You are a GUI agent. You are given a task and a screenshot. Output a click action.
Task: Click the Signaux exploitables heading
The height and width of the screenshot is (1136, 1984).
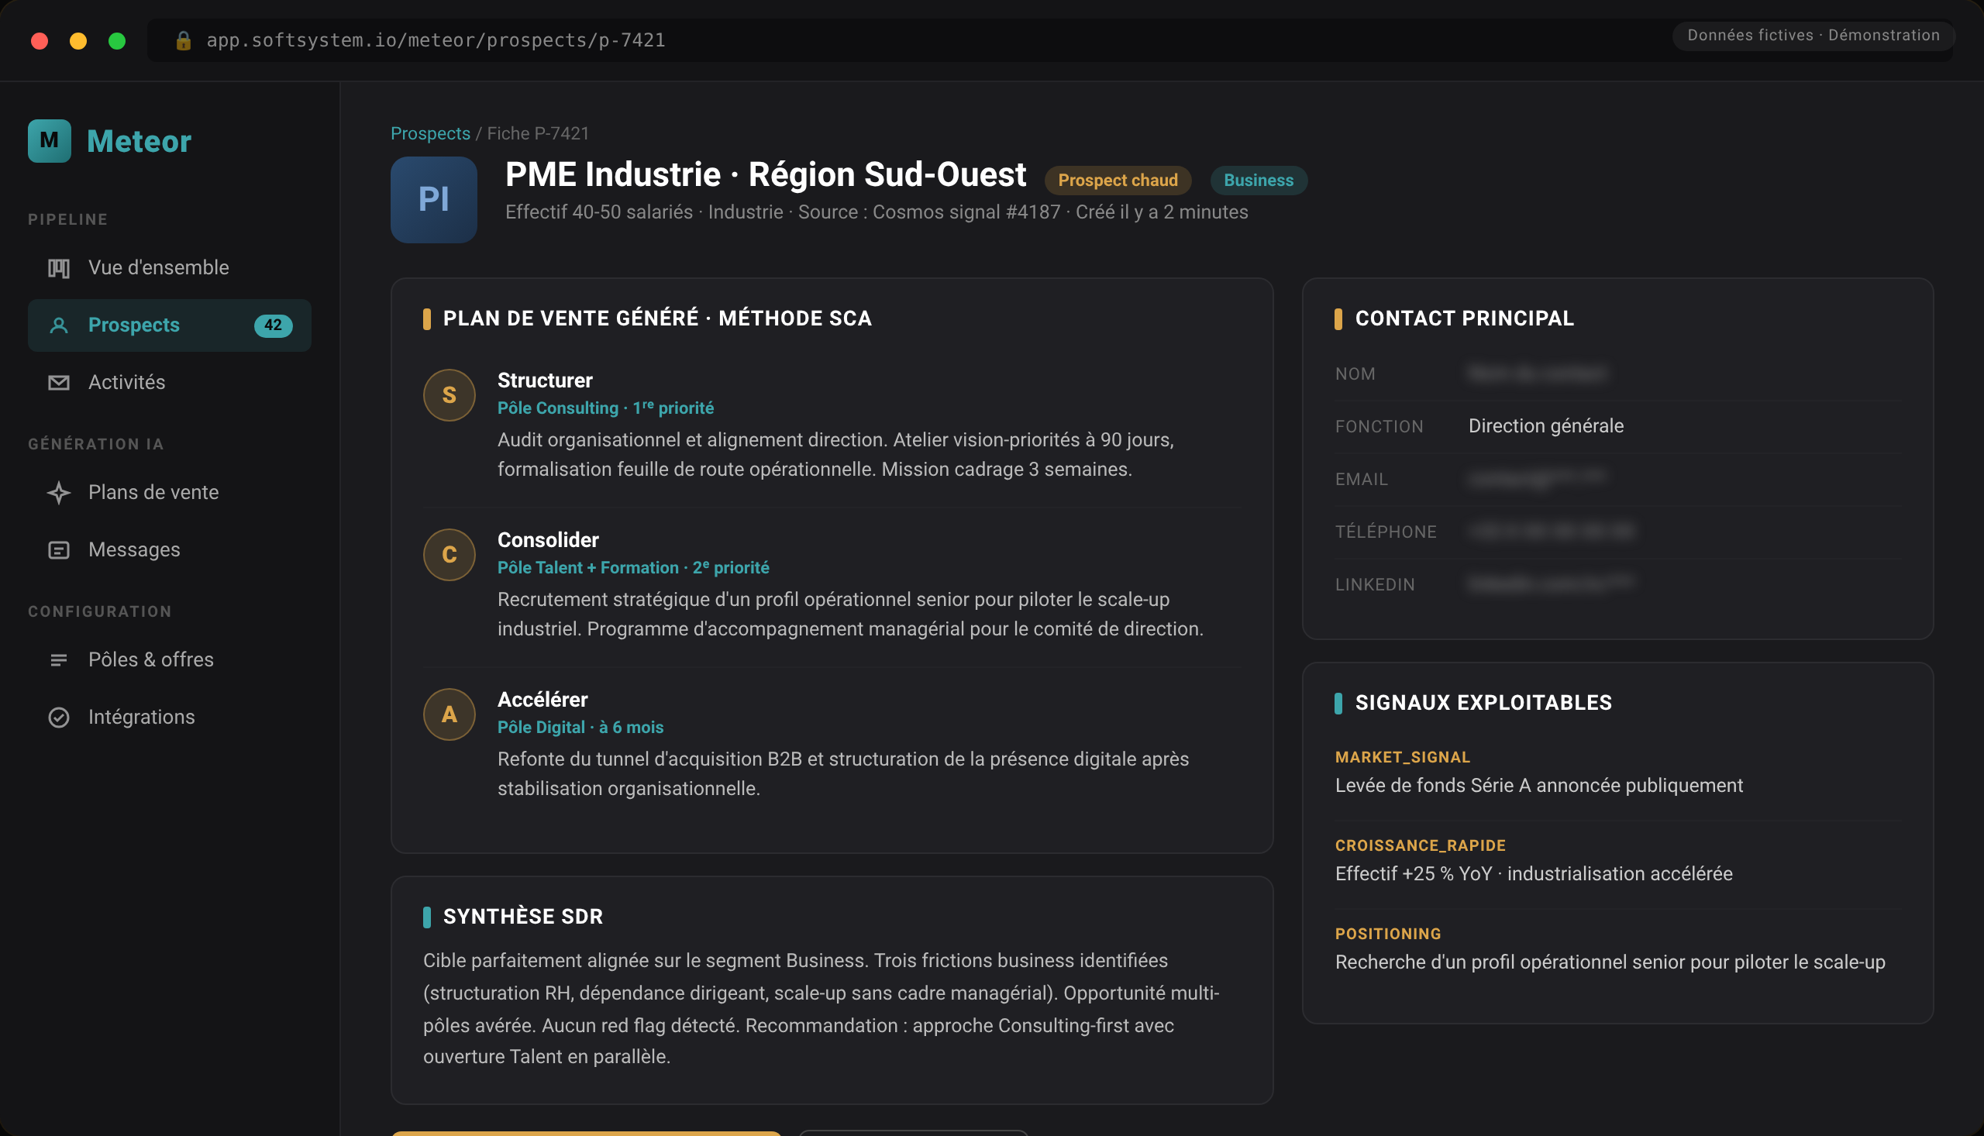(1483, 703)
